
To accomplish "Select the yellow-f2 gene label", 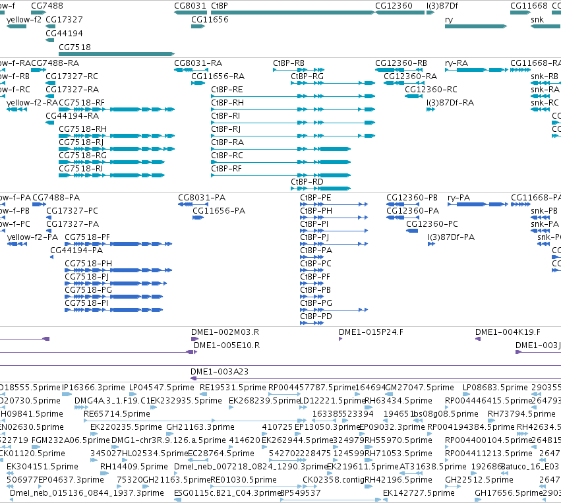I will click(24, 20).
